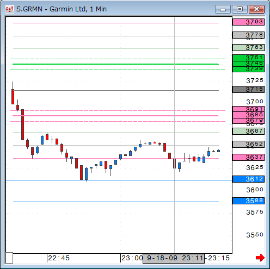Click the 3725 price scale value

pyautogui.click(x=255, y=80)
